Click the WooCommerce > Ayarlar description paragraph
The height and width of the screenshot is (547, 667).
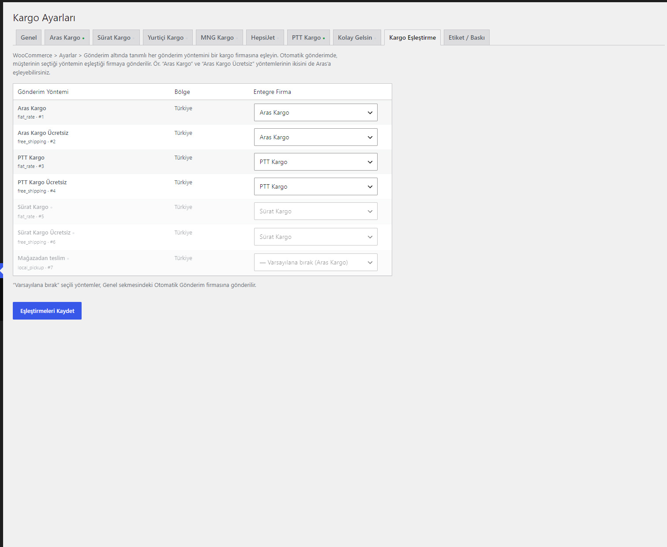[x=175, y=64]
